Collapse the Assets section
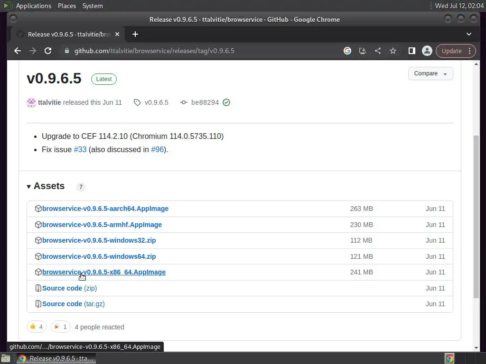 click(46, 186)
